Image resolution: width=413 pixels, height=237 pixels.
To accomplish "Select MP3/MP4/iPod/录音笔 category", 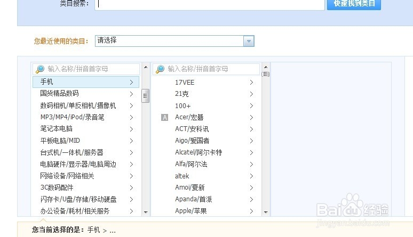I will coord(86,117).
